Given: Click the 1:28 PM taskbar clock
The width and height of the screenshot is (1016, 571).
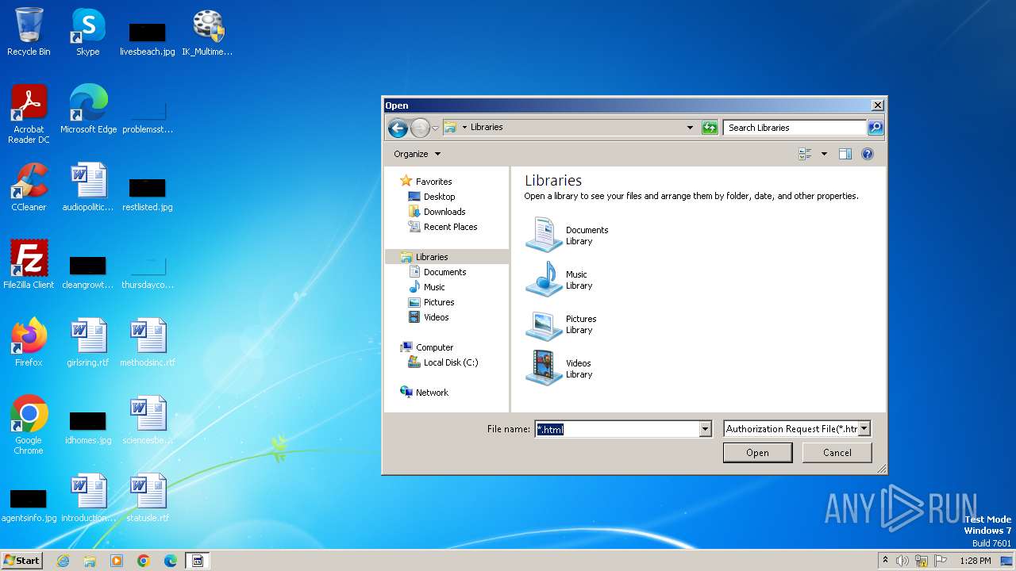Looking at the screenshot, I should coord(975,561).
